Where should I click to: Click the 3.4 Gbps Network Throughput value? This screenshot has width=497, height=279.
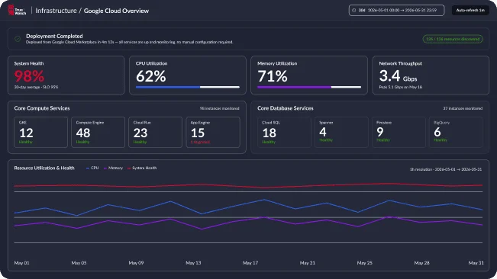pos(398,76)
